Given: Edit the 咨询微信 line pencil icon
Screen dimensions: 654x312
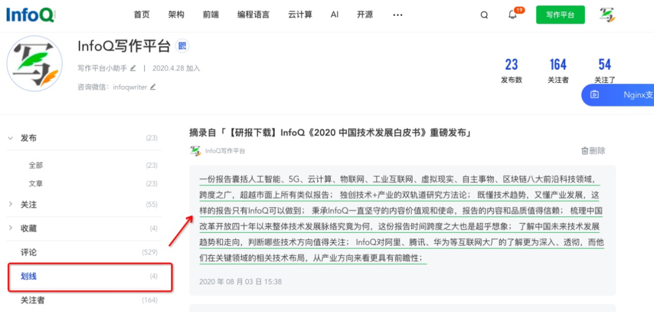Looking at the screenshot, I should click(153, 87).
